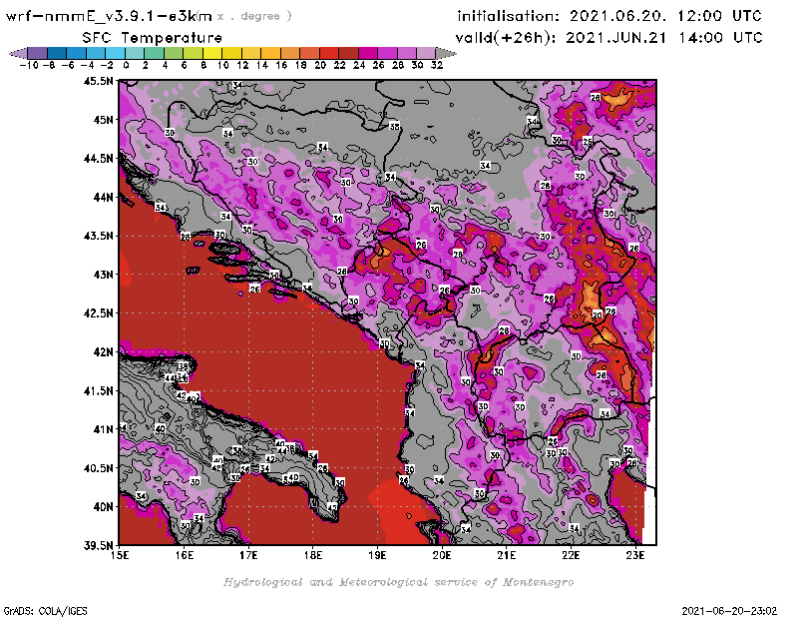Select the 43.5N latitude label
The height and width of the screenshot is (617, 798).
(98, 236)
